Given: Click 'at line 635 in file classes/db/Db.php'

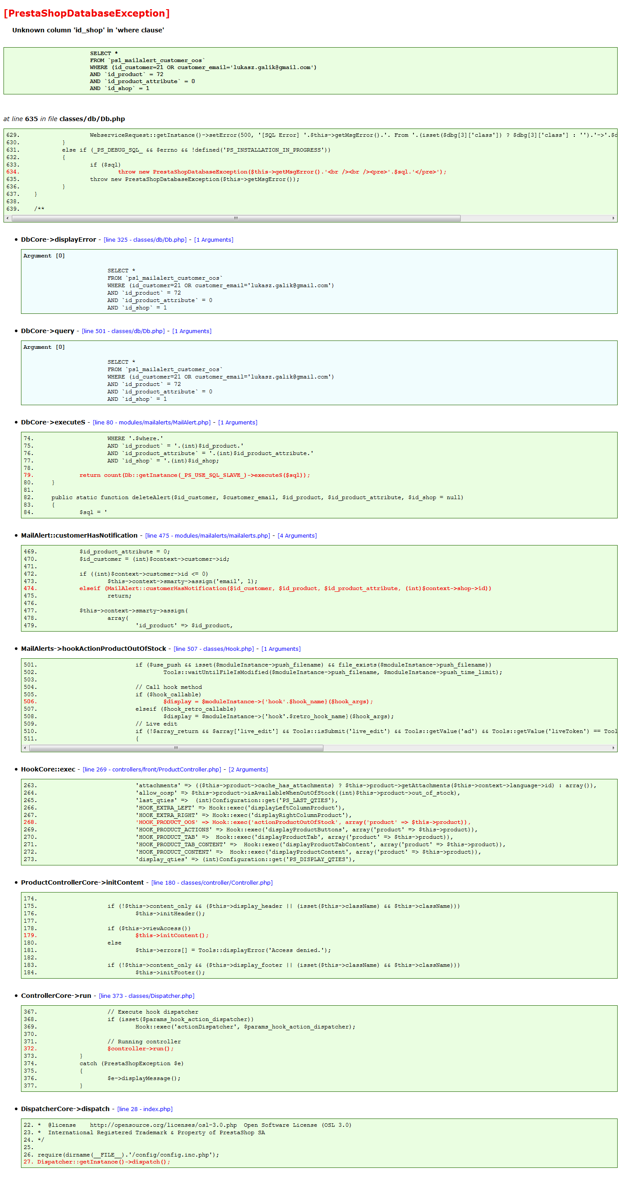Looking at the screenshot, I should [x=64, y=119].
